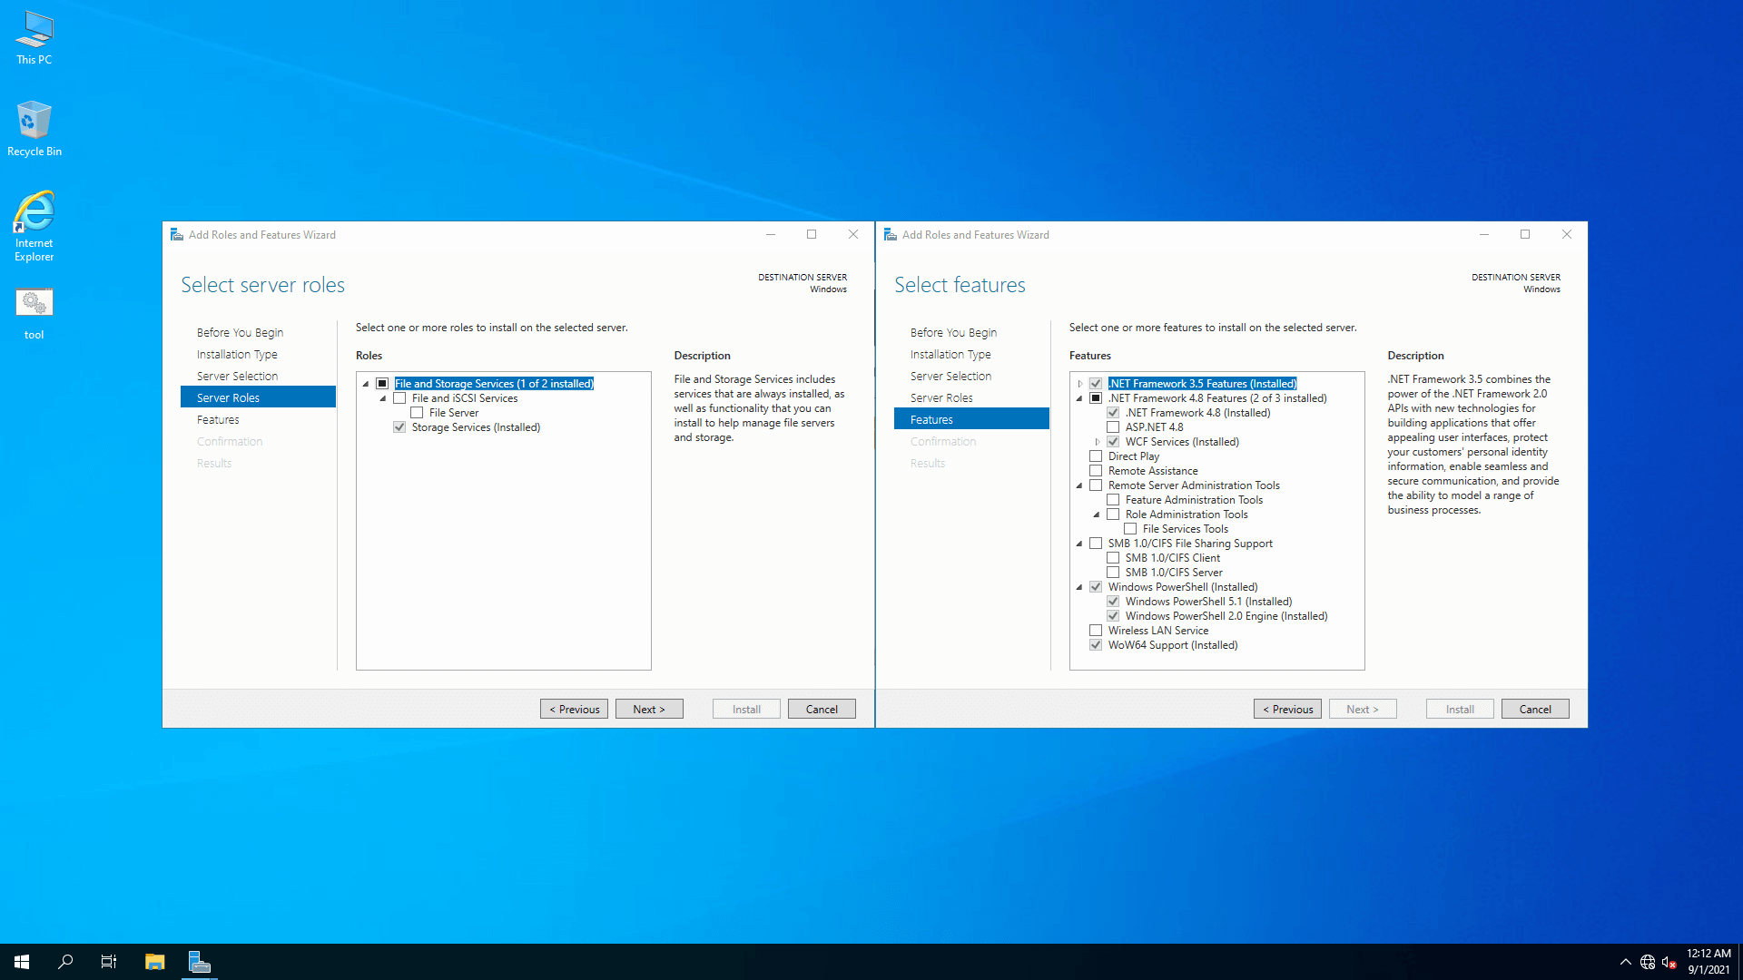Click Server Manager taskbar icon
Image resolution: width=1743 pixels, height=980 pixels.
[200, 962]
